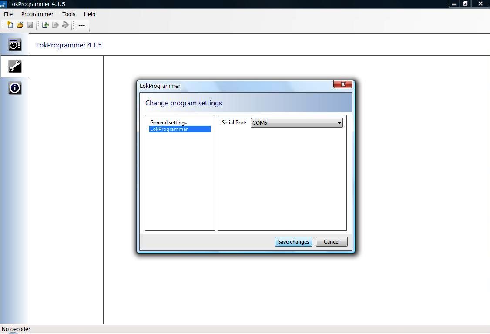490x334 pixels.
Task: Open the Information sidebar icon
Action: pos(15,88)
